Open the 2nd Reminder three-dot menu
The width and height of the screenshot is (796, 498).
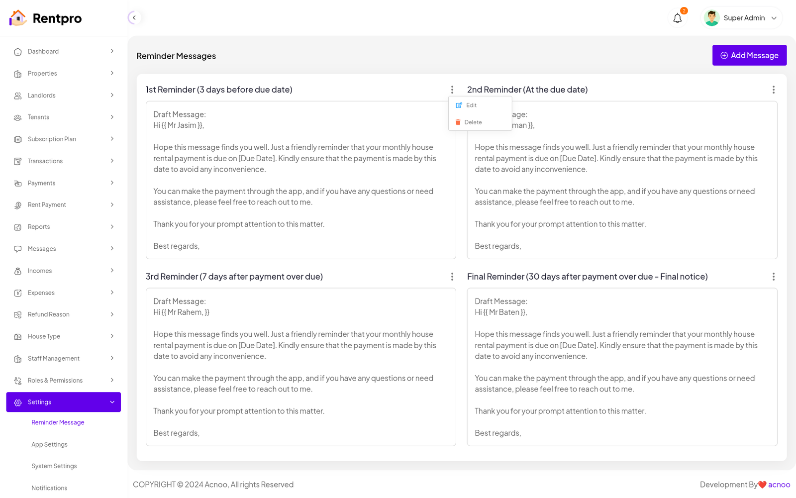773,90
